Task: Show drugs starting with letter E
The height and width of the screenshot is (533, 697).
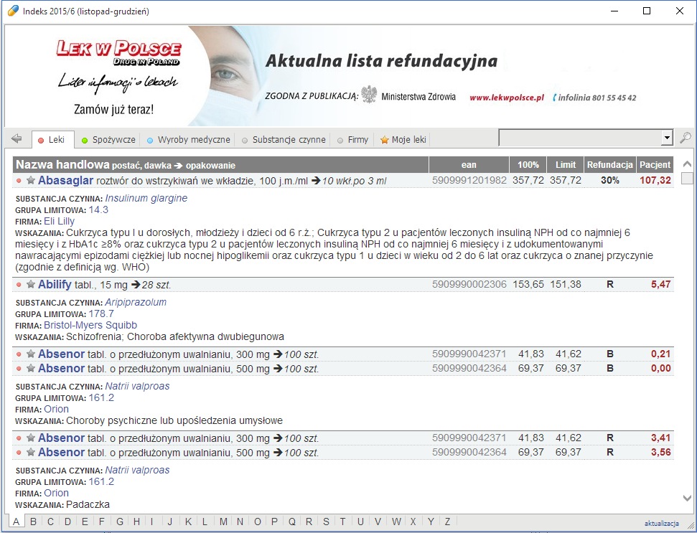Action: tap(85, 522)
